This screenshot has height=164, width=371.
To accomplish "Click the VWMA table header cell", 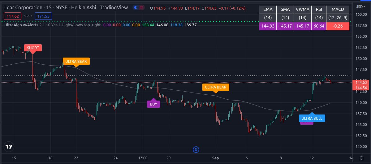I will point(302,10).
